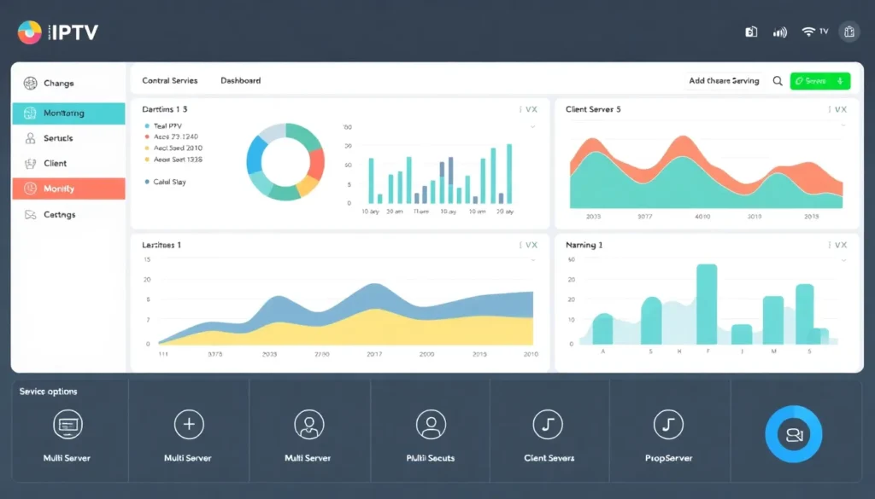Toggle the Teal PTV legend entry
This screenshot has height=499, width=875.
(166, 125)
